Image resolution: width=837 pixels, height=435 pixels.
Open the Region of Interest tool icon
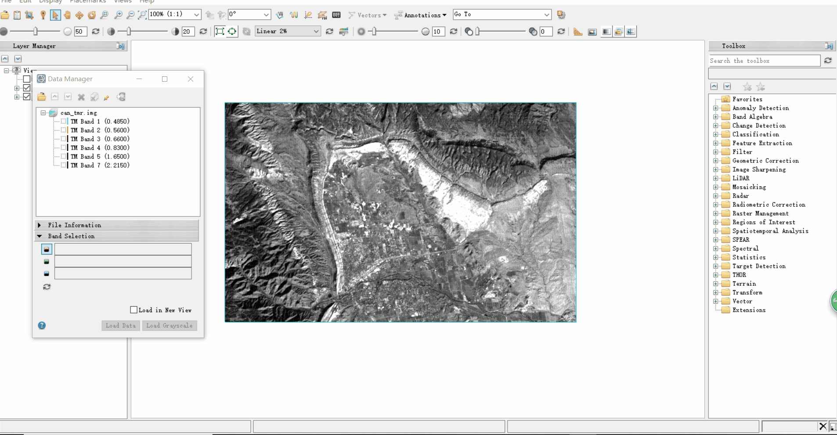[322, 15]
